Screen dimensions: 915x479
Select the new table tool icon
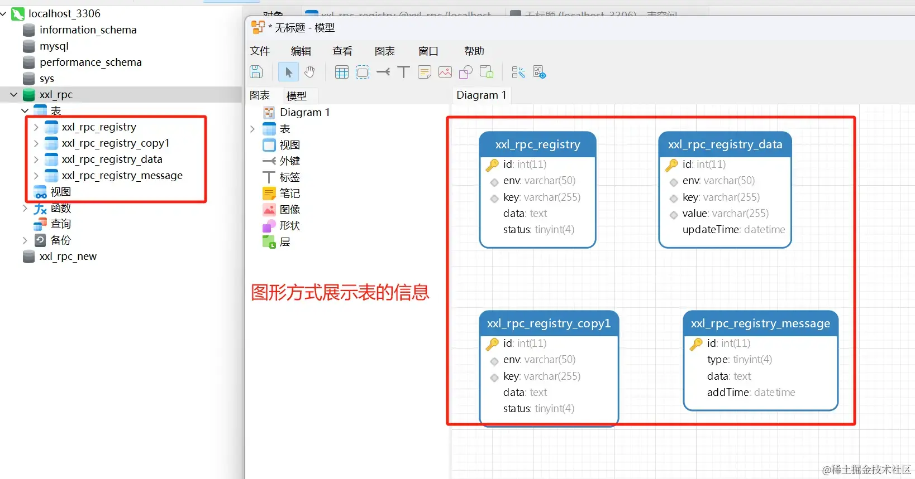341,72
